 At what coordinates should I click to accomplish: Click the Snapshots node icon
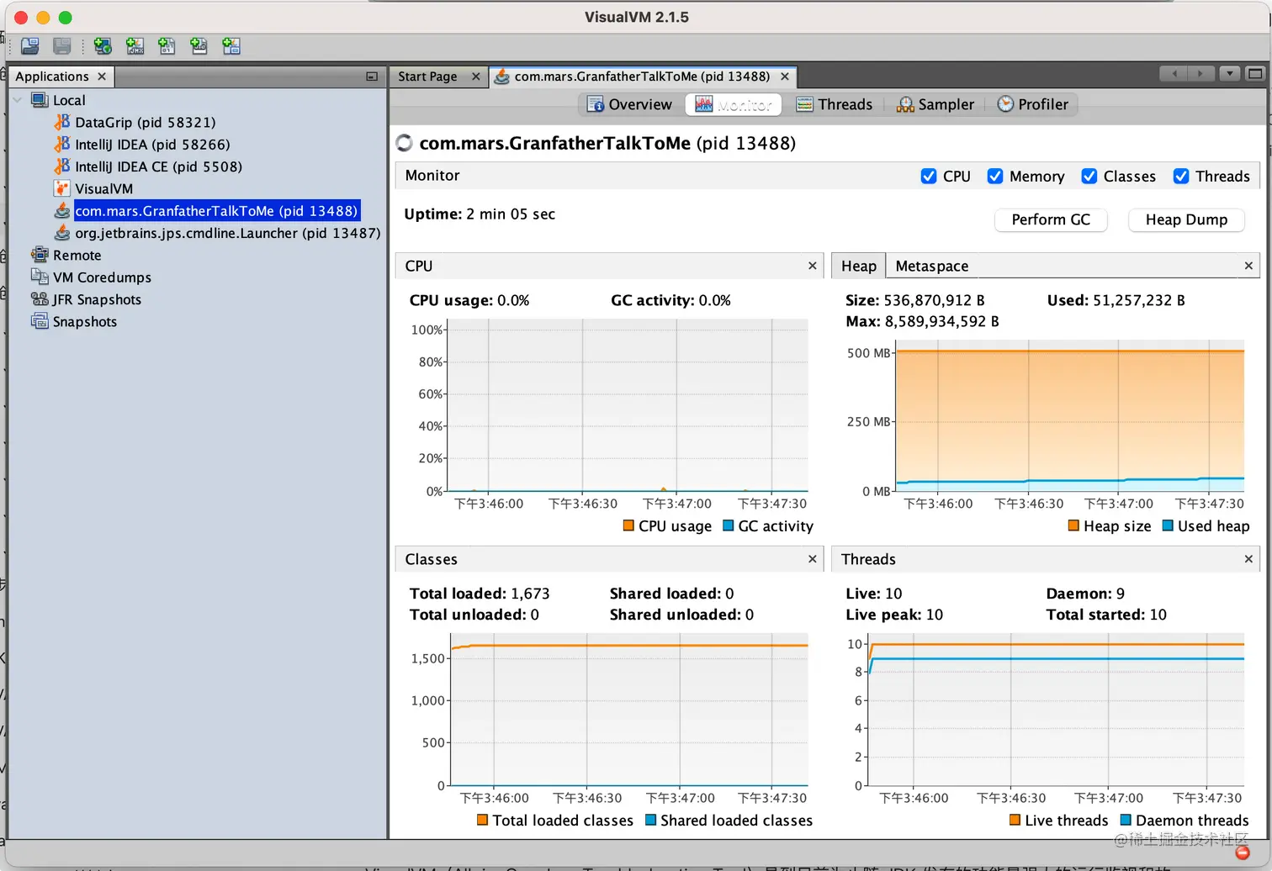coord(40,321)
